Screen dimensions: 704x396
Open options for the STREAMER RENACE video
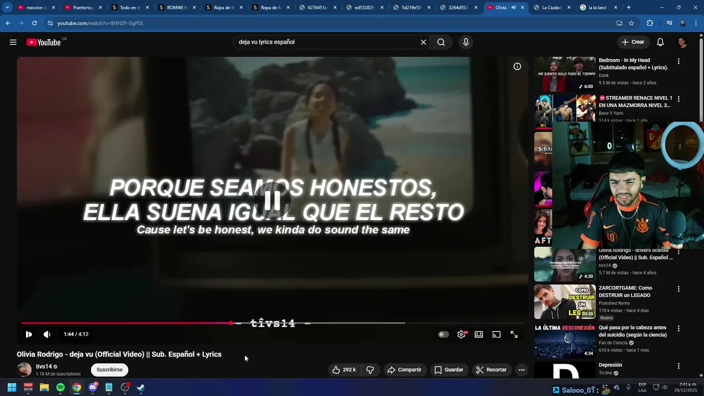[678, 100]
